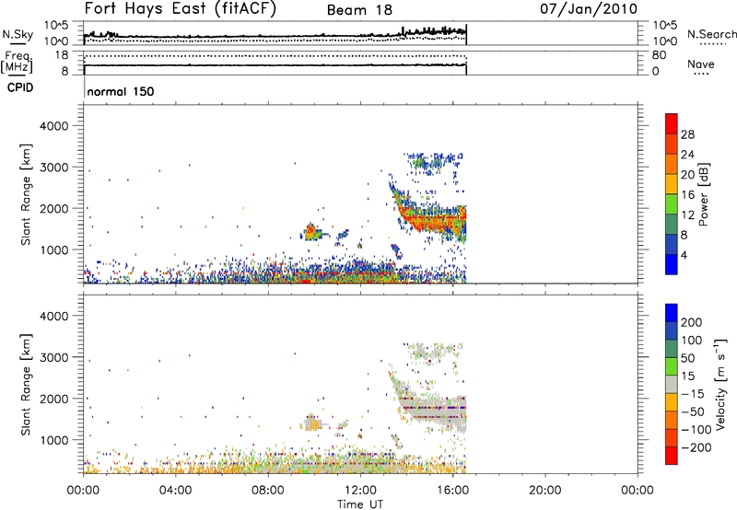Pick the red top segment of Power colorbar
This screenshot has width=737, height=510.
coord(672,123)
